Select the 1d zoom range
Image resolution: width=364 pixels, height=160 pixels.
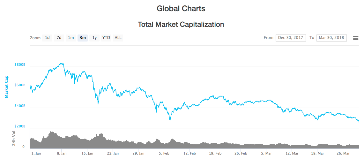(47, 38)
